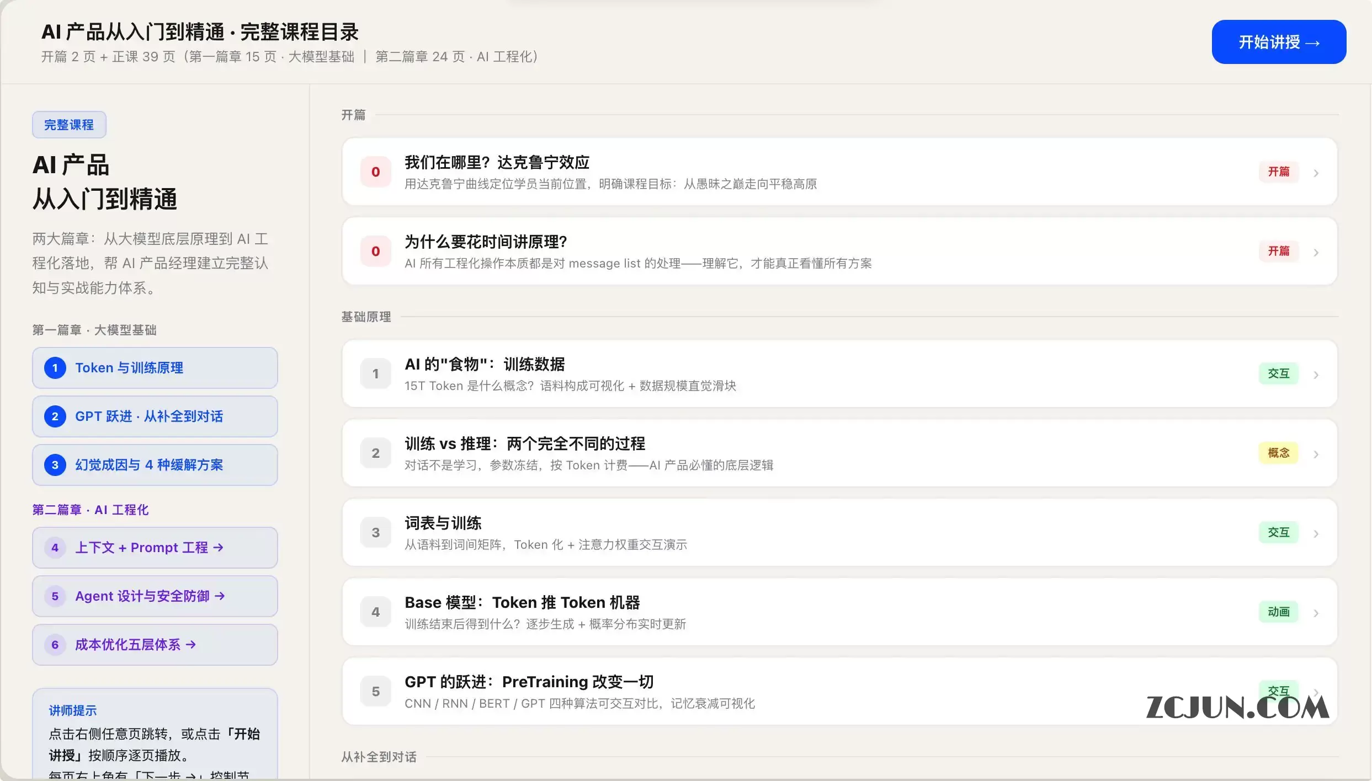Viewport: 1372px width, 781px height.
Task: Click number 1 badge on 训练数据 card
Action: coord(376,374)
